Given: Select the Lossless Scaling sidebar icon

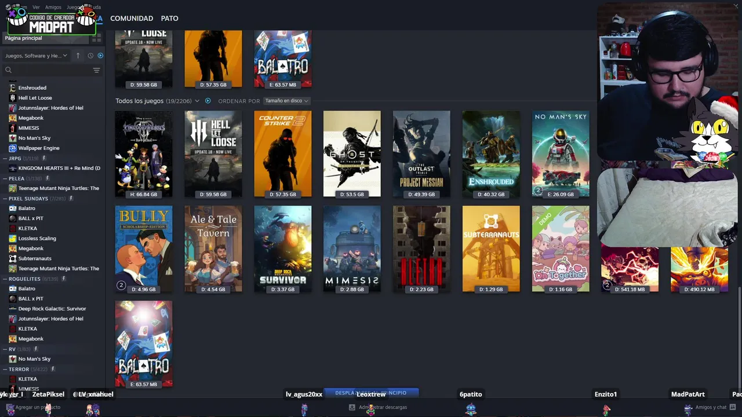Looking at the screenshot, I should pyautogui.click(x=13, y=239).
